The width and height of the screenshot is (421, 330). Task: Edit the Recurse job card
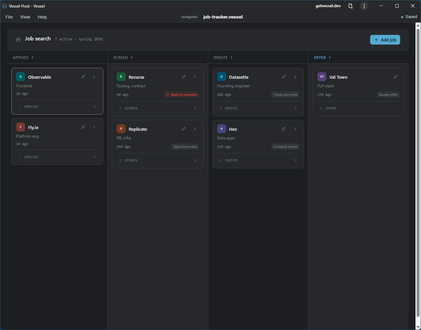(184, 77)
